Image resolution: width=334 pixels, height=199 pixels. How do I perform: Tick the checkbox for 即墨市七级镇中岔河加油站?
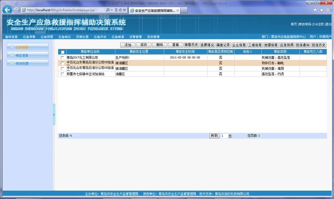coord(63,74)
